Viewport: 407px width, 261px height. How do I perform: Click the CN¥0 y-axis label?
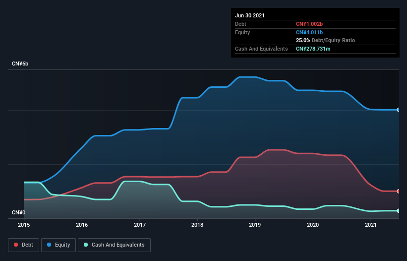(19, 213)
